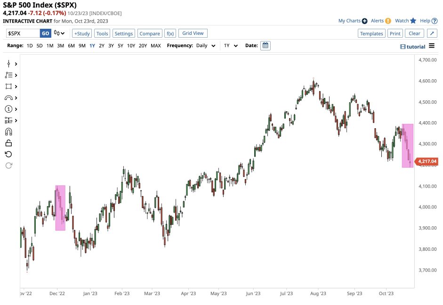Expand the rectangle shape tool chevron
Viewport: 443px width, 305px height.
(x=16, y=87)
